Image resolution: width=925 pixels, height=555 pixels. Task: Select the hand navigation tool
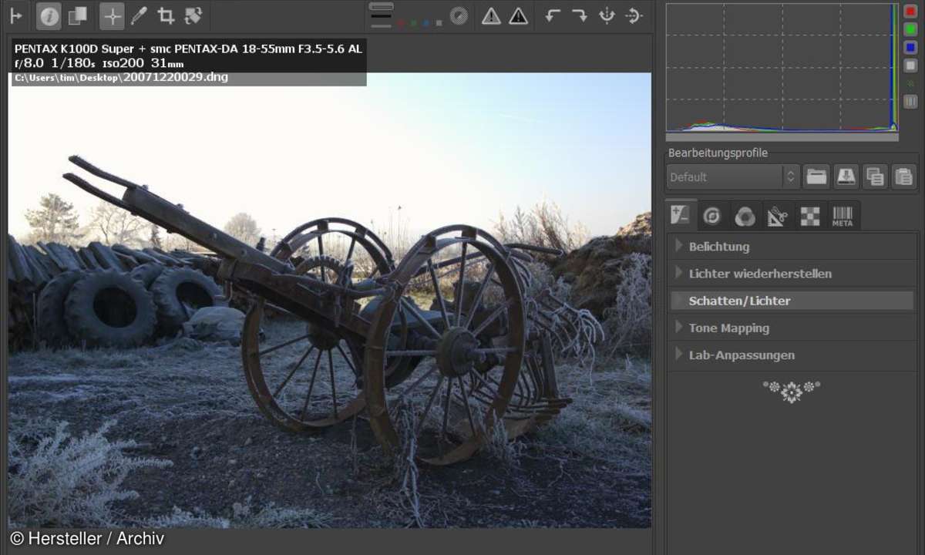tap(113, 15)
